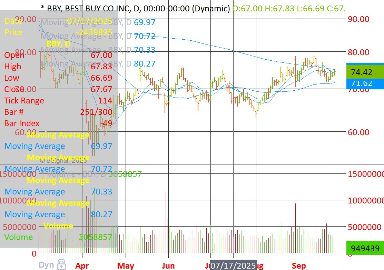
Task: Click the May label on time axis
Action: point(126,266)
